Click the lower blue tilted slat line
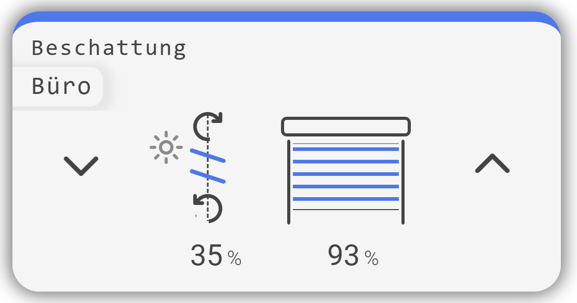Image resolution: width=577 pixels, height=303 pixels. tap(208, 176)
